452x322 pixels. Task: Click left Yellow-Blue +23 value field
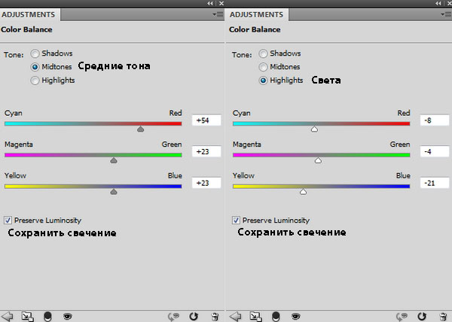pos(206,183)
